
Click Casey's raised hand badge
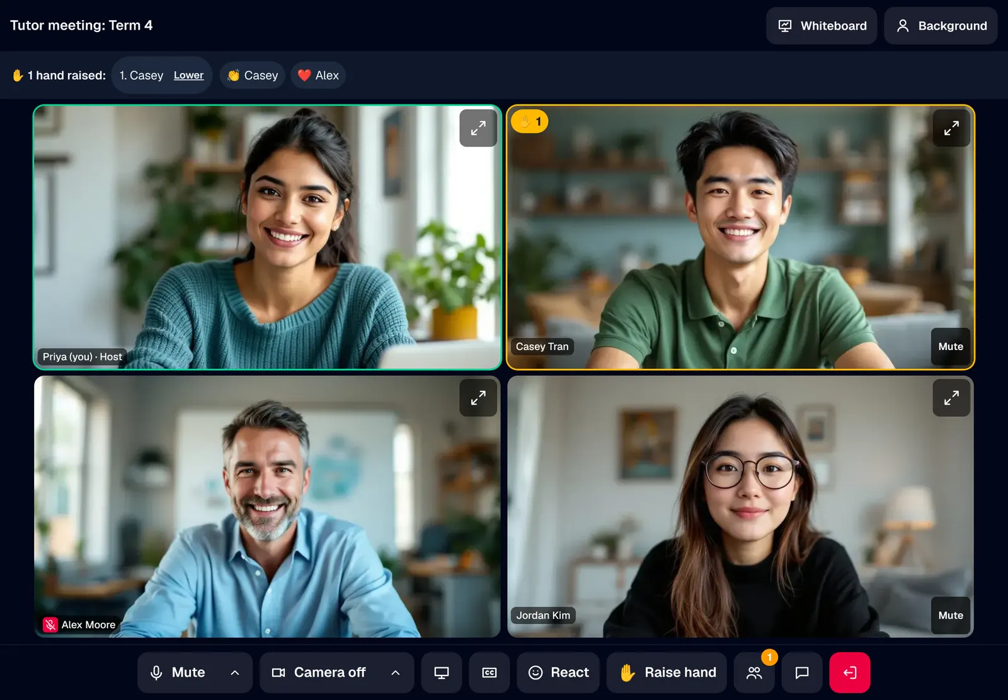(x=530, y=121)
